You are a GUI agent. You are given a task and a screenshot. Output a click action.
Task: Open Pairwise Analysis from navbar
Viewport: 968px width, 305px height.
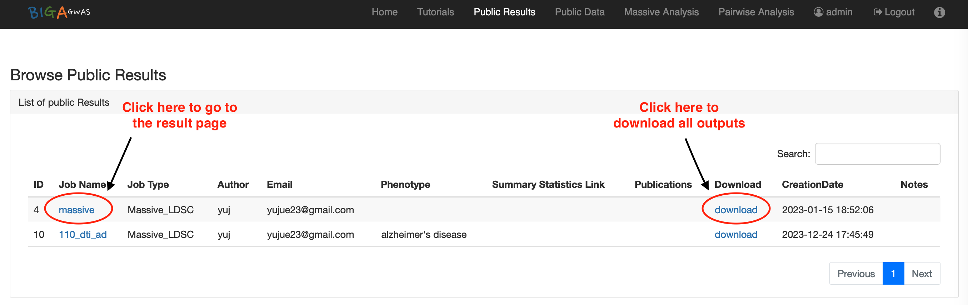756,12
